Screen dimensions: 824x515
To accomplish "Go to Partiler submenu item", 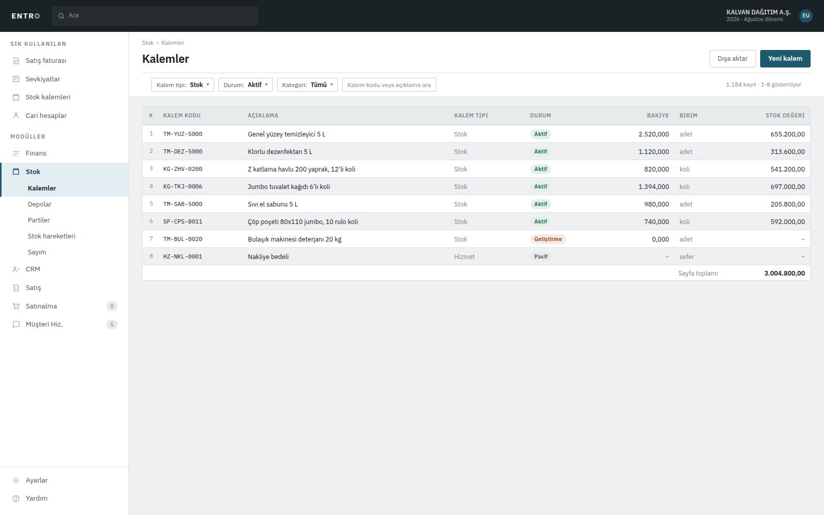I will 39,220.
